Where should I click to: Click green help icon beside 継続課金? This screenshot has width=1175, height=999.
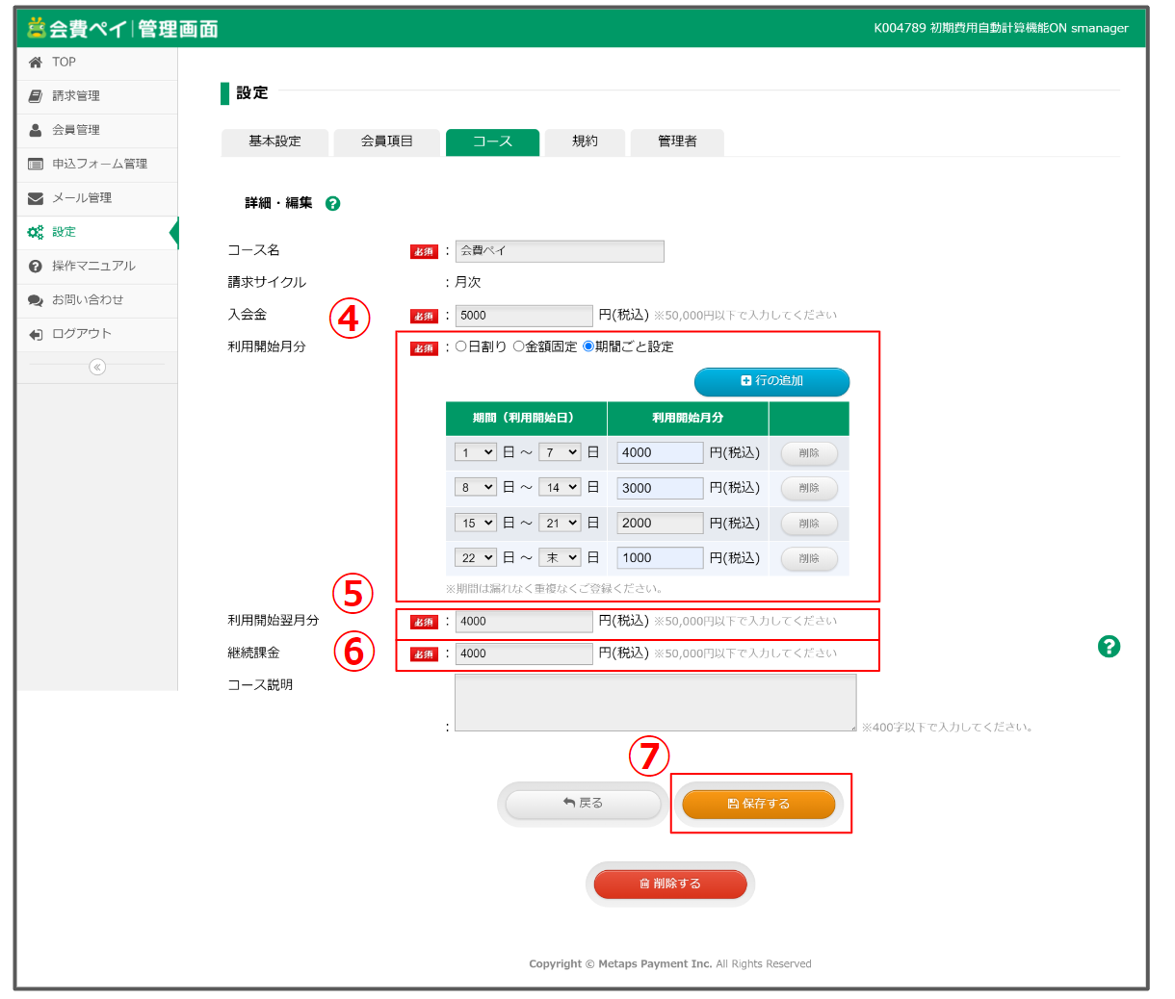tap(1109, 647)
